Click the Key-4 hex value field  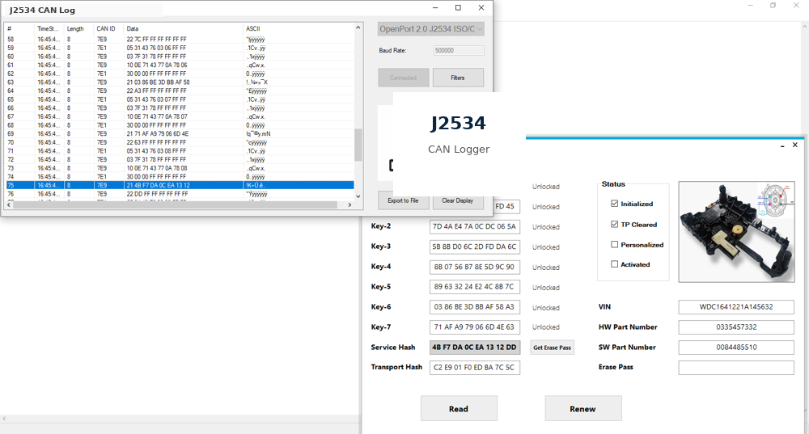coord(475,267)
